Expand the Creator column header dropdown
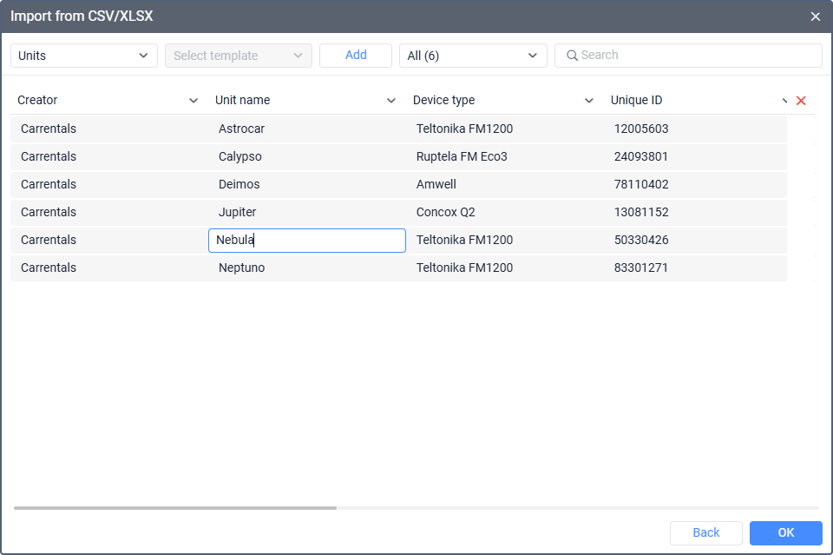833x555 pixels. pyautogui.click(x=193, y=101)
